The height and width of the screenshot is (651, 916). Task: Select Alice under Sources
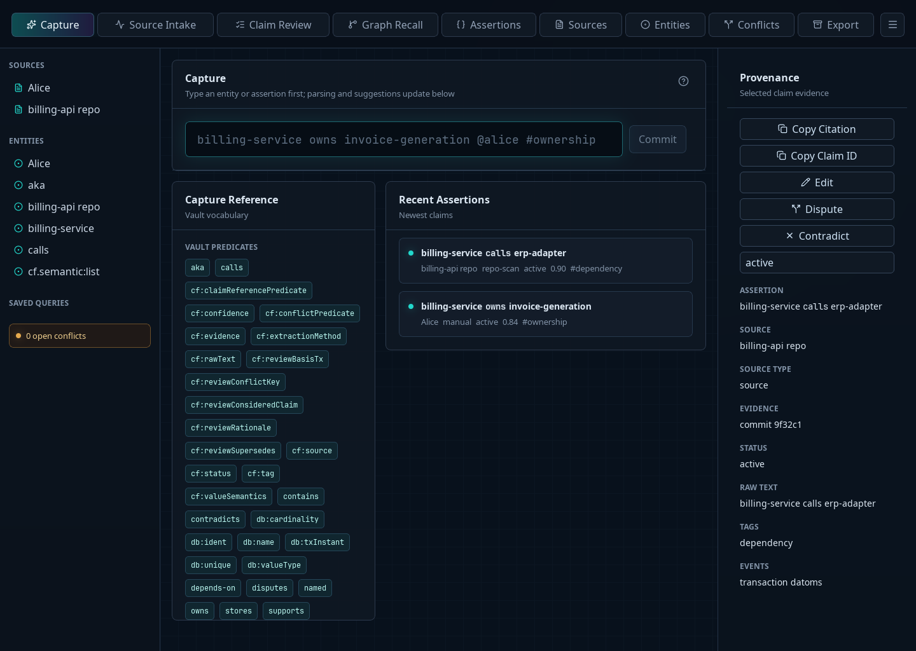click(x=80, y=88)
